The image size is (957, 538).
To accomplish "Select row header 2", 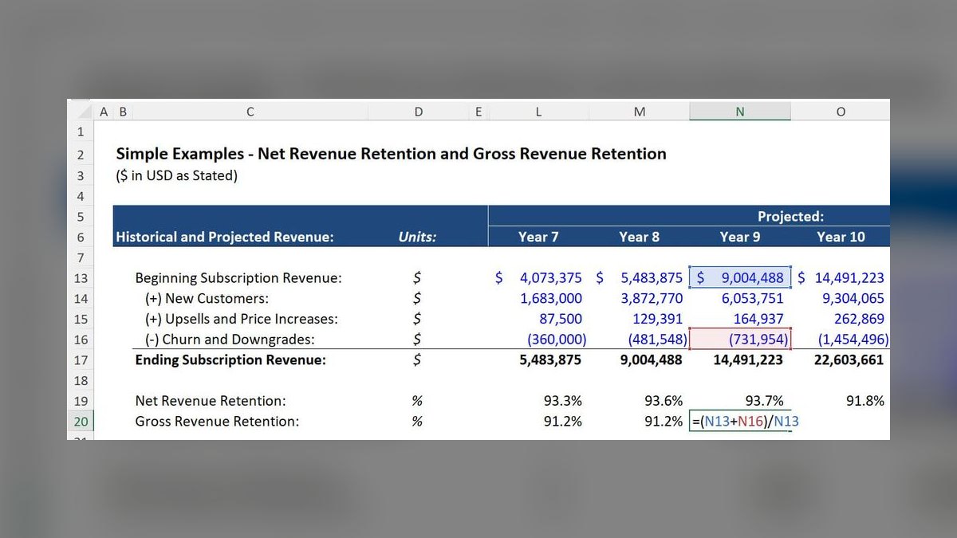I will pos(81,155).
